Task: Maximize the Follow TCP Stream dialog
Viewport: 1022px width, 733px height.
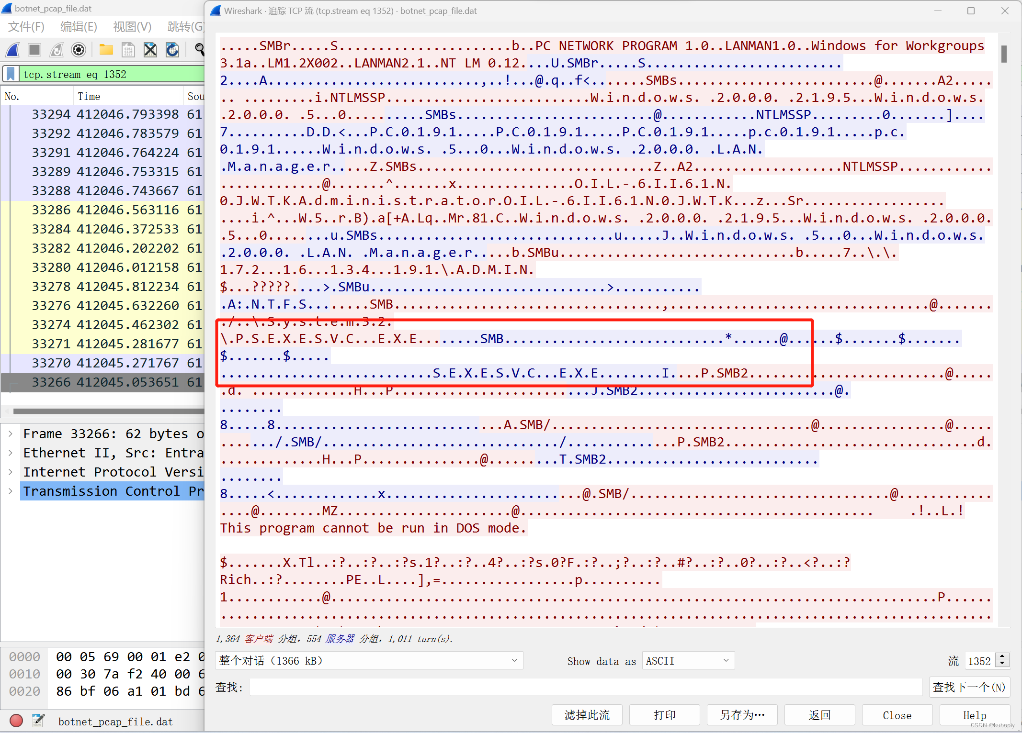Action: point(971,11)
